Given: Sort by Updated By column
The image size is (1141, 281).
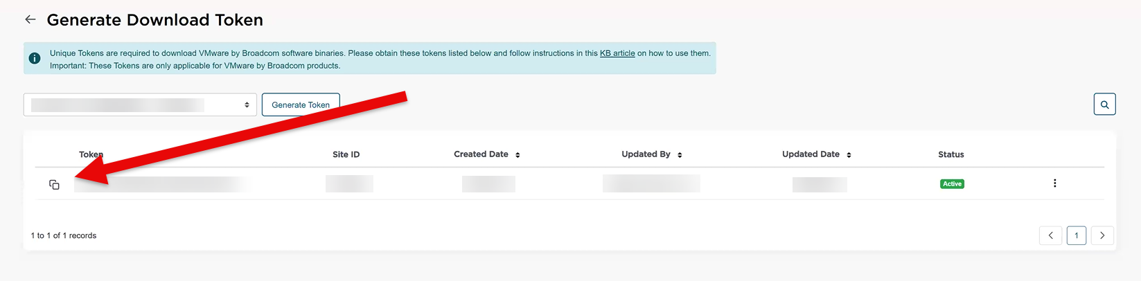Looking at the screenshot, I should (680, 155).
